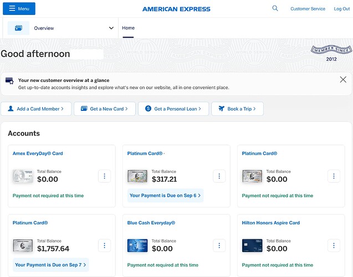
Task: Open more options for Blue Cash Everyday
Action: [x=219, y=245]
